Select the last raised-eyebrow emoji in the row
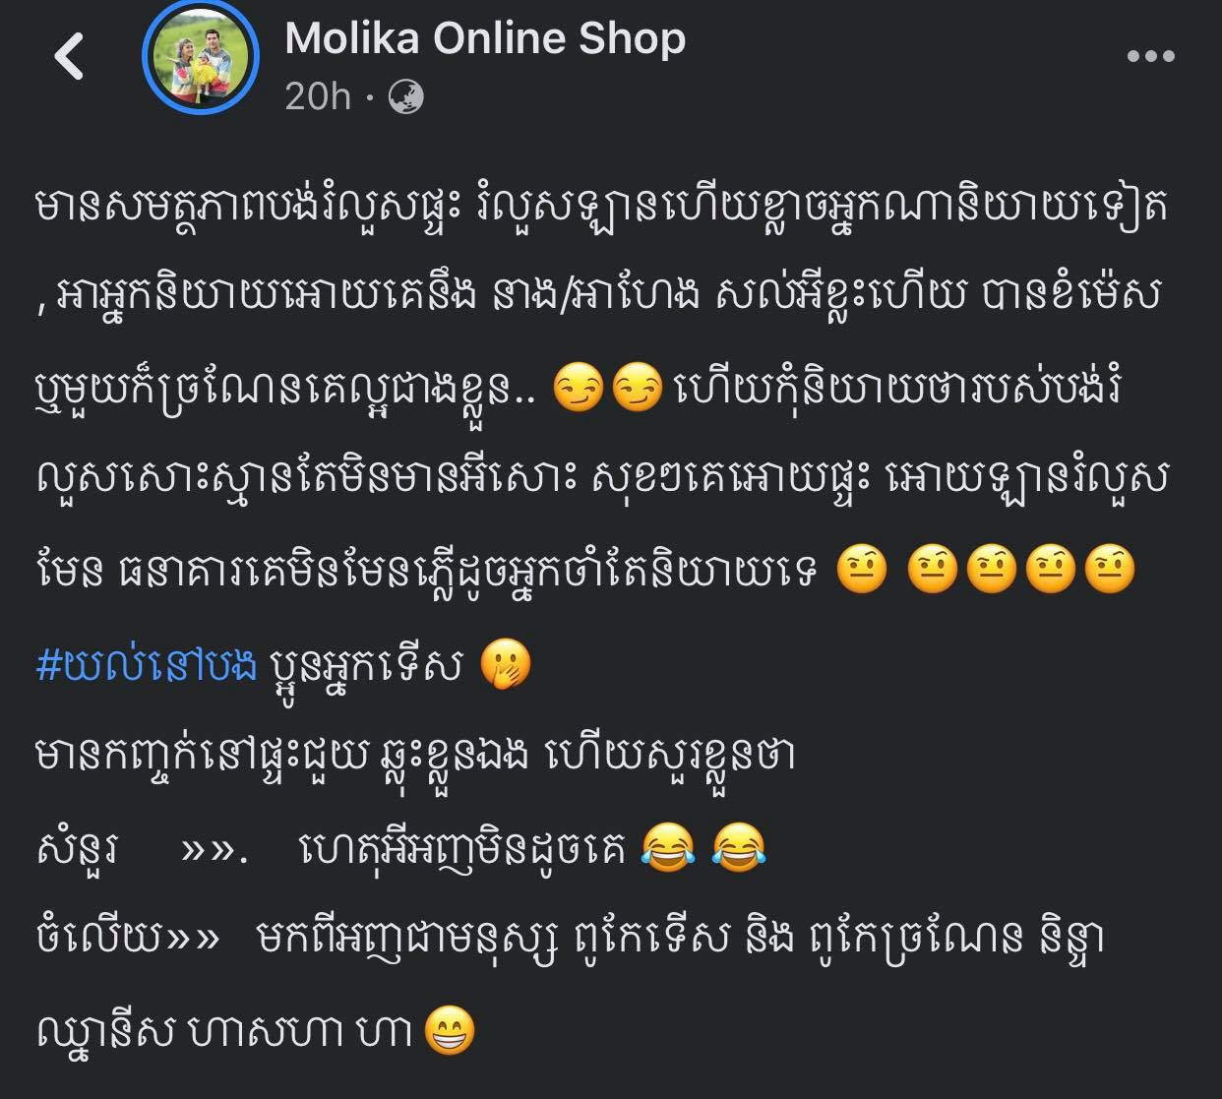 point(1110,570)
